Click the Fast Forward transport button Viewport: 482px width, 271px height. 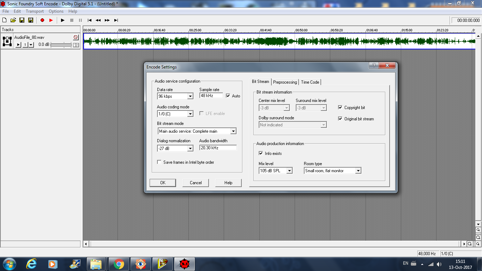point(107,20)
